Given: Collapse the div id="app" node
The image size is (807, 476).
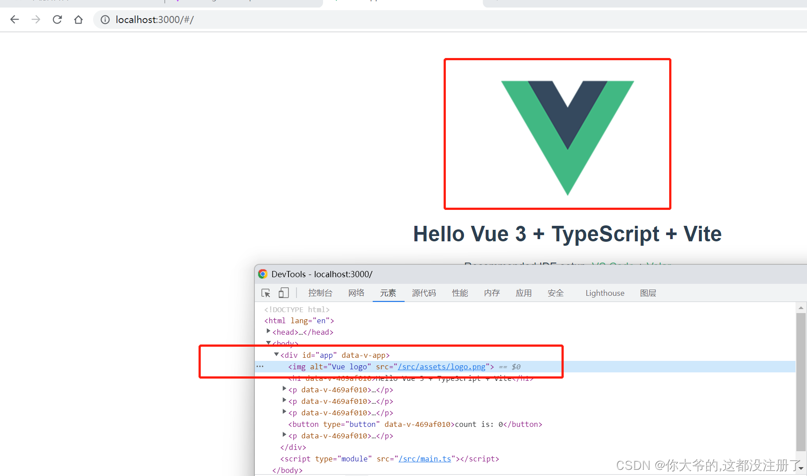Looking at the screenshot, I should pos(276,354).
